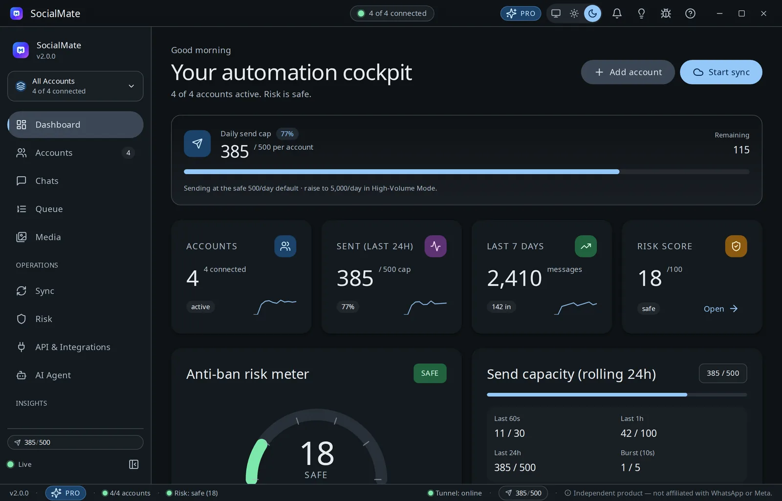This screenshot has width=782, height=501.
Task: Click the Media images icon
Action: click(x=21, y=237)
